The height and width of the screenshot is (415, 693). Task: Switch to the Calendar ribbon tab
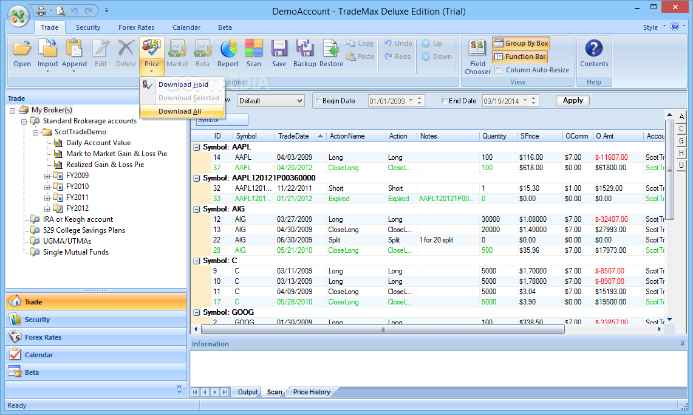(186, 27)
